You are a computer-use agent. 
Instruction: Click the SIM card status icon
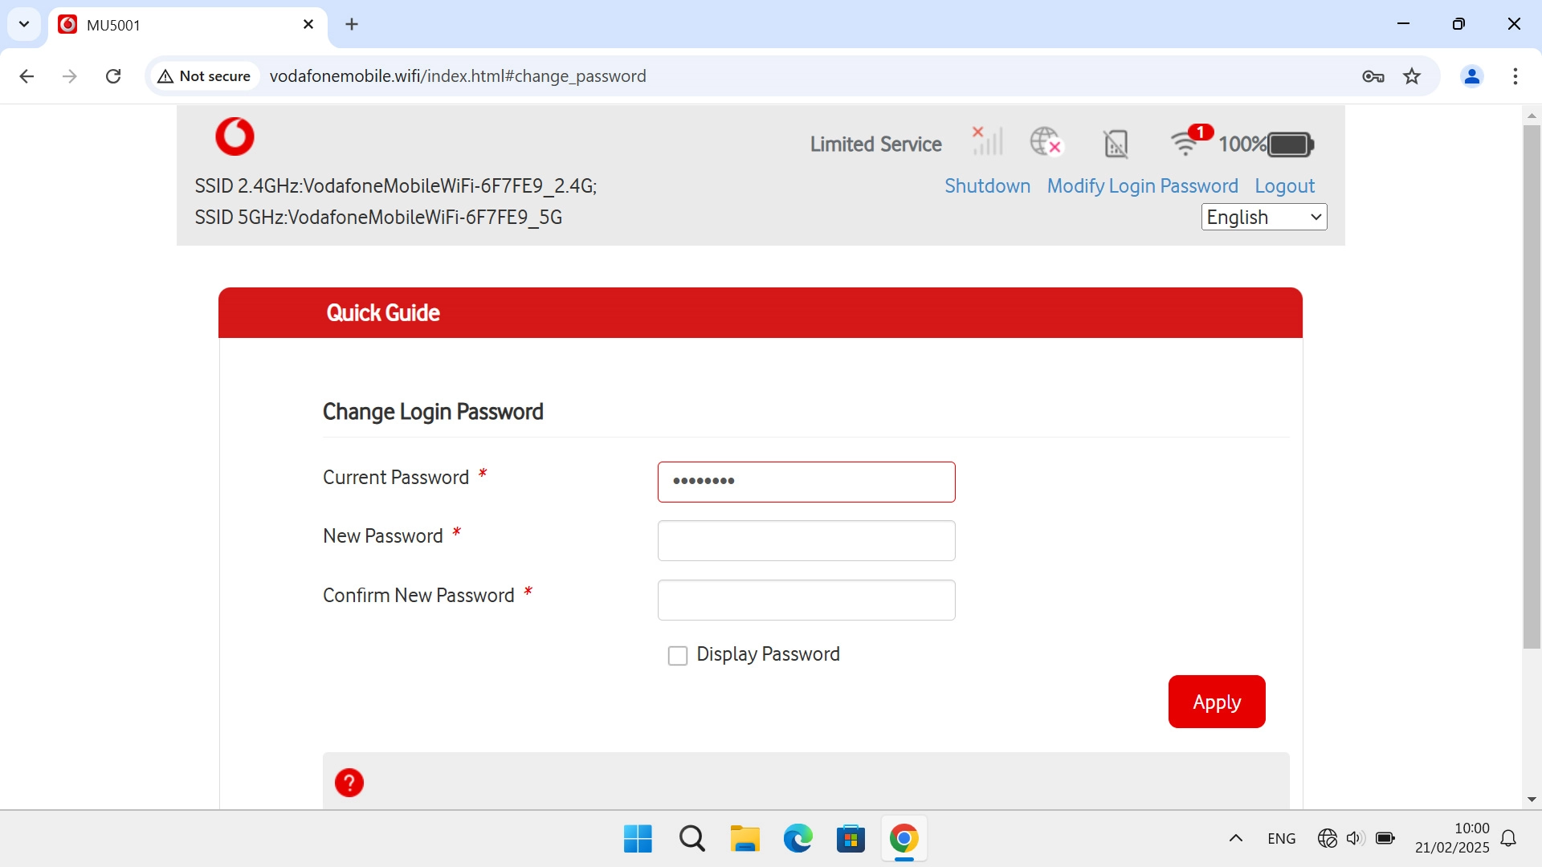pyautogui.click(x=1116, y=144)
